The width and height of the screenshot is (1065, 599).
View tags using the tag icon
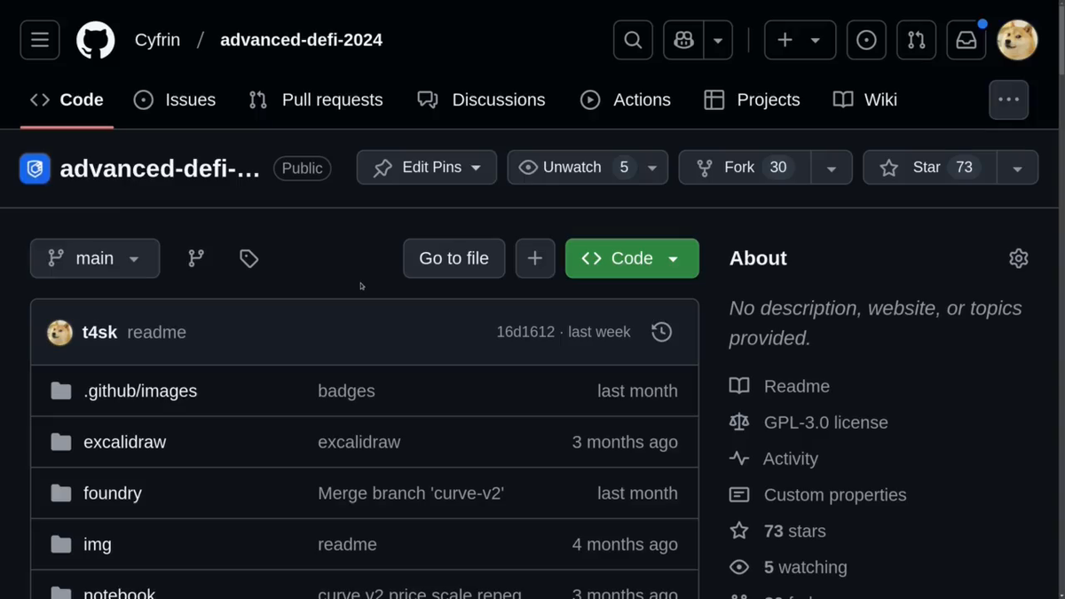tap(249, 258)
